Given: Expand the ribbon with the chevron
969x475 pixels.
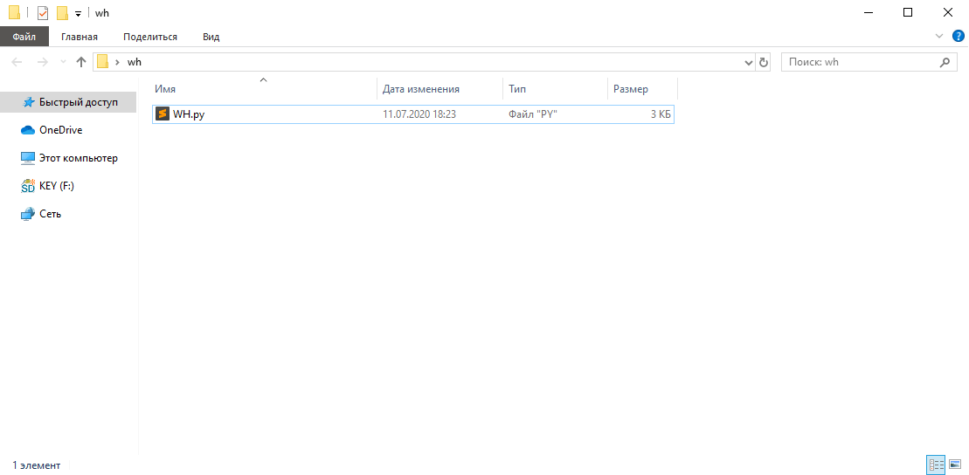Looking at the screenshot, I should 939,36.
